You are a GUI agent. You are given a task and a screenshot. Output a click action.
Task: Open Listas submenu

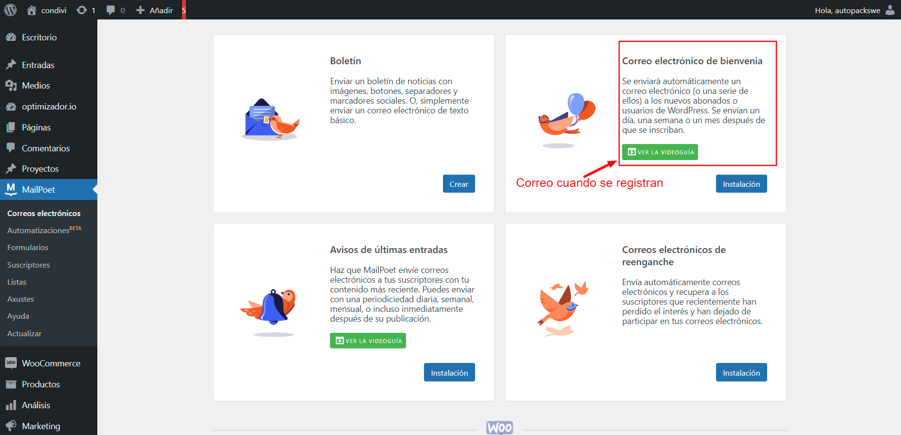[17, 282]
